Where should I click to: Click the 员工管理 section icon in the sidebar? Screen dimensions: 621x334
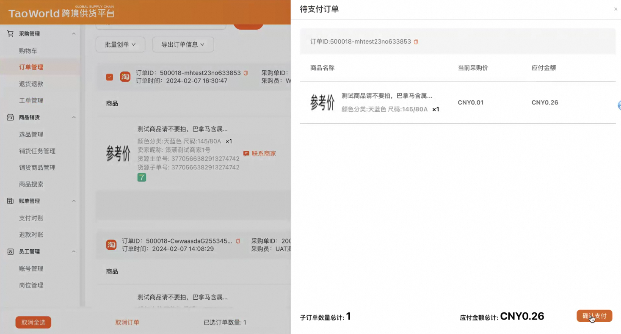coord(9,251)
